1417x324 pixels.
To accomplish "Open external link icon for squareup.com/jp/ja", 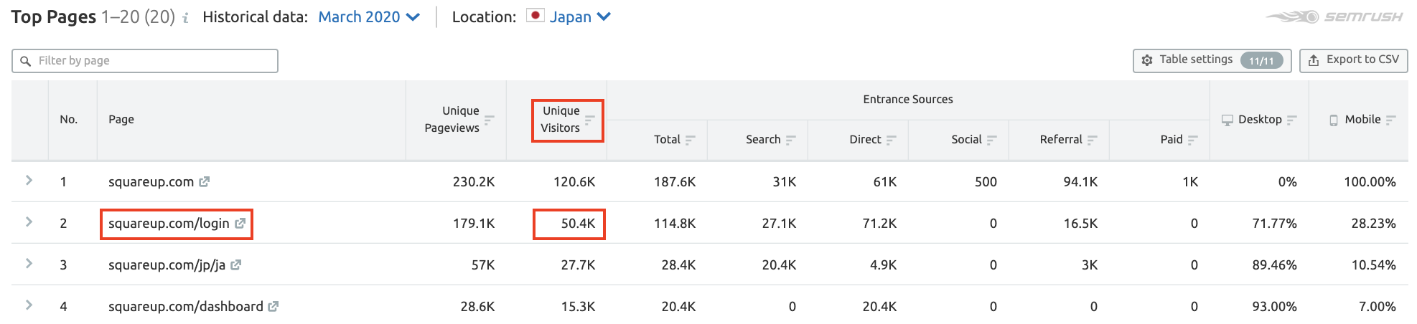I will point(236,265).
